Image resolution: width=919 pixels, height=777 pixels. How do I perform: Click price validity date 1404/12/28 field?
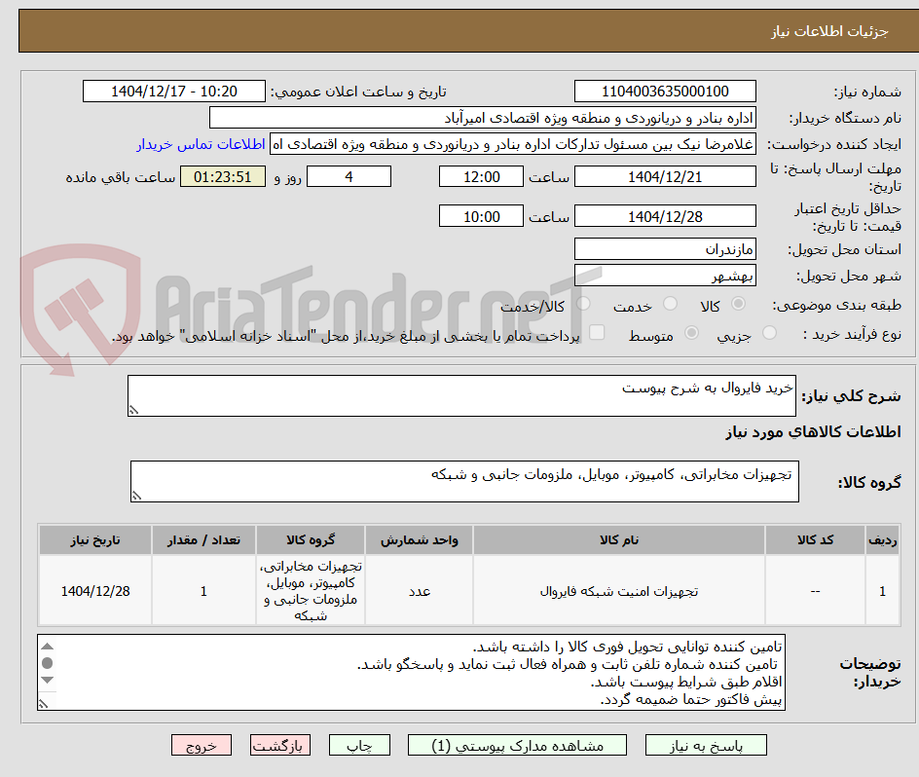pyautogui.click(x=665, y=216)
